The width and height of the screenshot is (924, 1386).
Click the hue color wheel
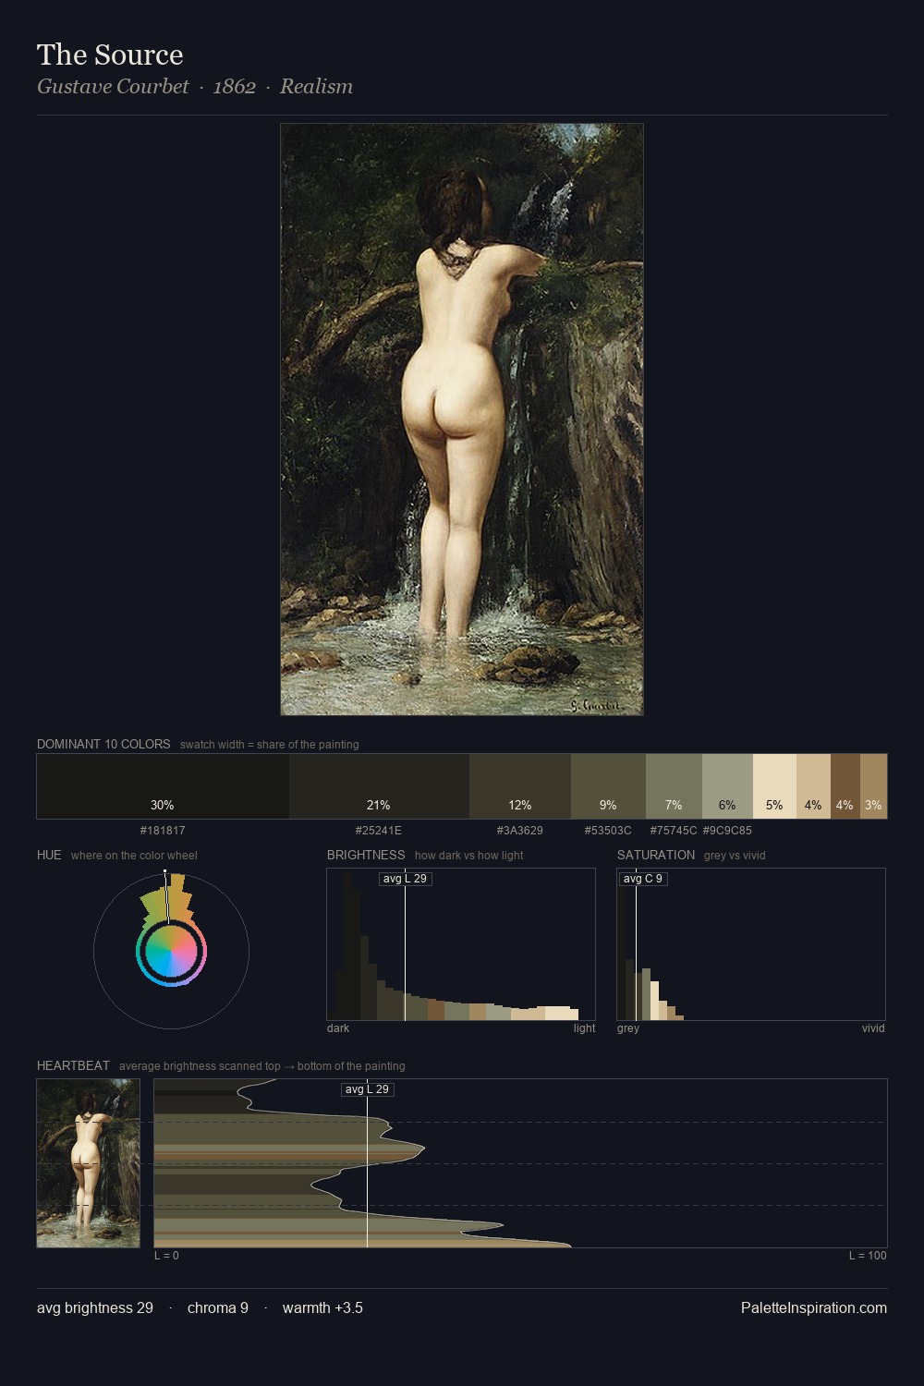click(x=171, y=951)
